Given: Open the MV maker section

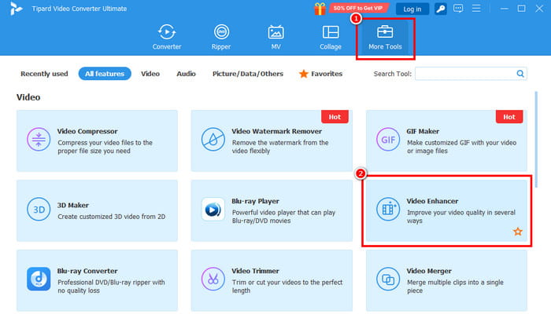Looking at the screenshot, I should pos(275,37).
